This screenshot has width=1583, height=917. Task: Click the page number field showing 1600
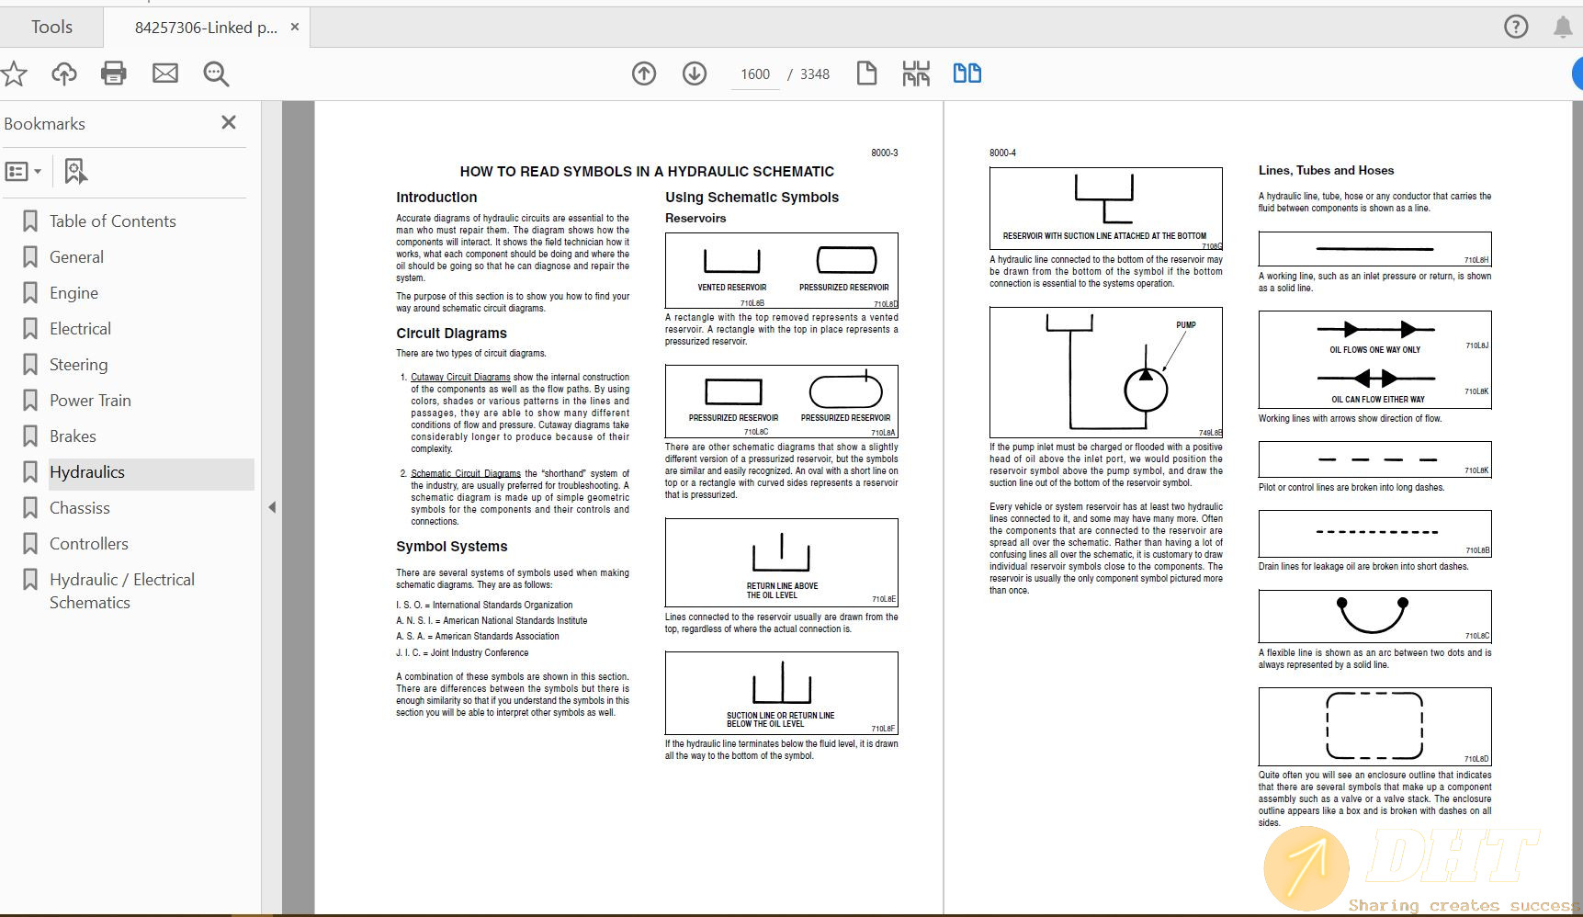(755, 74)
